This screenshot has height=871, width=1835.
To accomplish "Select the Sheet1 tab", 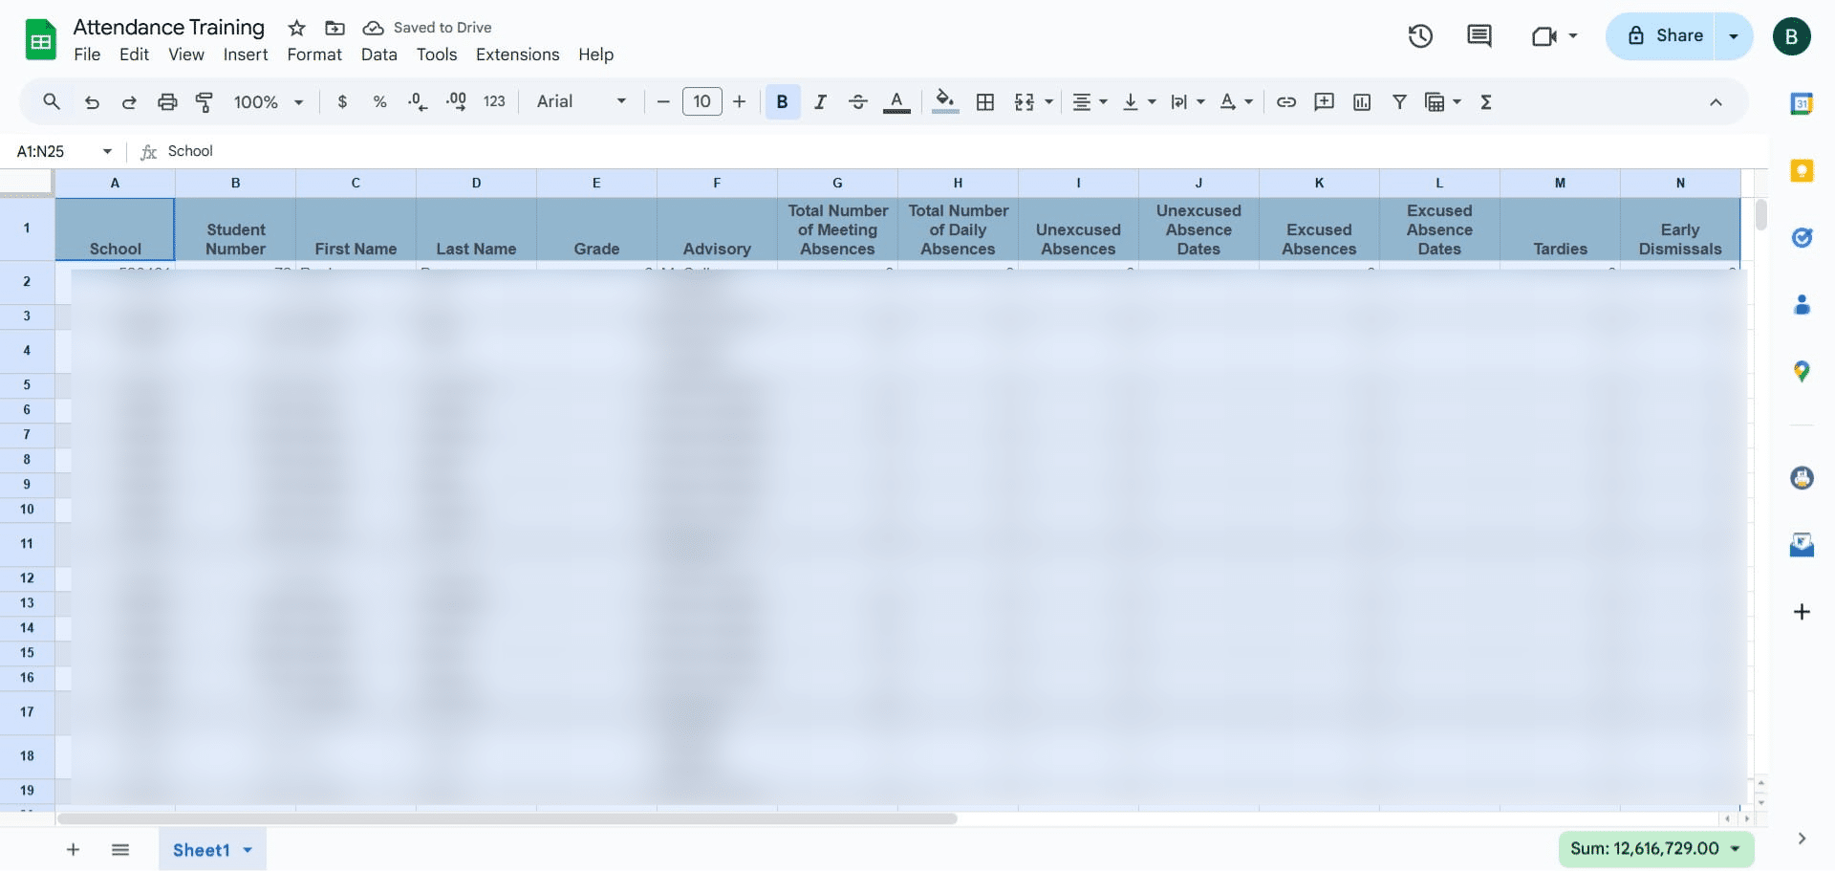I will (x=212, y=849).
